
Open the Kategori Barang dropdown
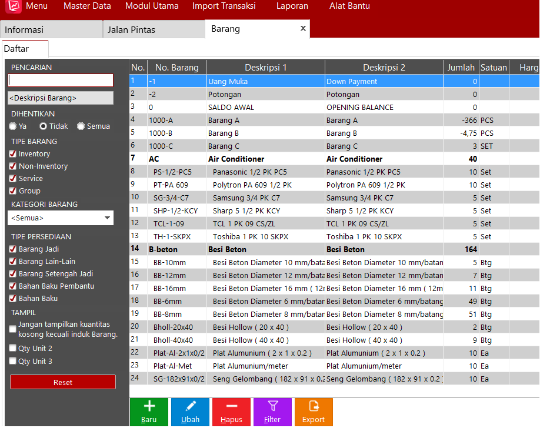click(61, 218)
